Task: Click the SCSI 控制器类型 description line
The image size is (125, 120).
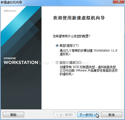Action: click(88, 67)
